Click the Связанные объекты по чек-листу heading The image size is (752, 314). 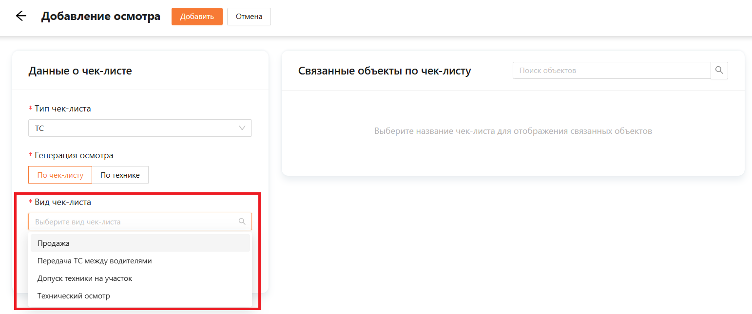[384, 71]
